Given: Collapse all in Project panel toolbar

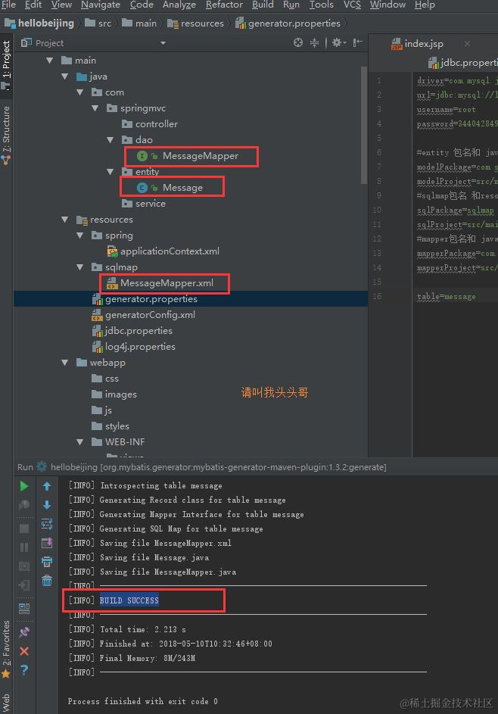Looking at the screenshot, I should [x=315, y=43].
